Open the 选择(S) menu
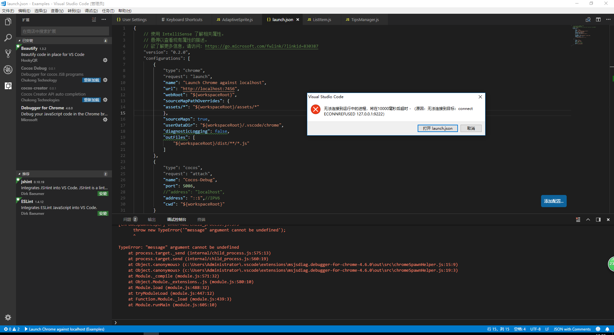The image size is (614, 335). 41,11
